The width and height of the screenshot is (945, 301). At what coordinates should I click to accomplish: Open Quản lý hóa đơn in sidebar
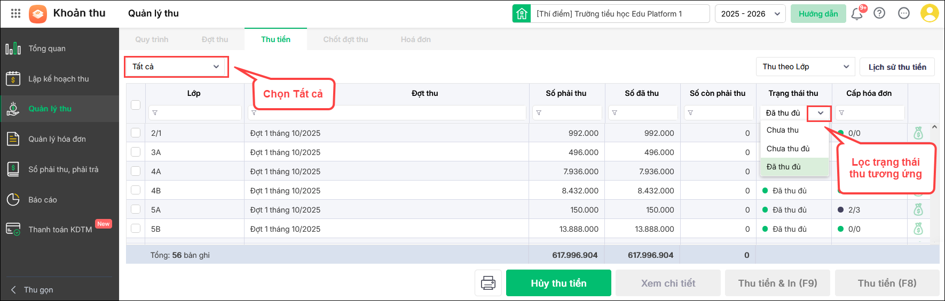click(57, 139)
